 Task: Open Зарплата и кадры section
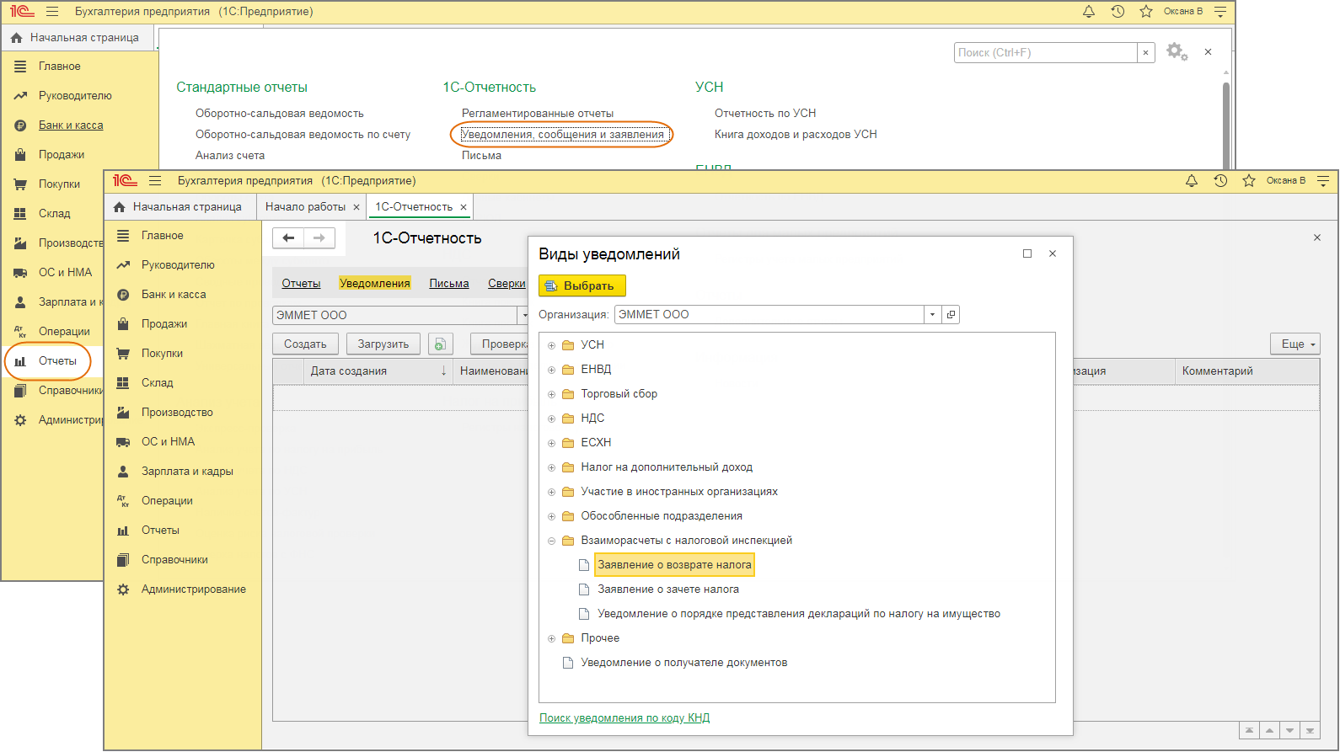tap(187, 472)
